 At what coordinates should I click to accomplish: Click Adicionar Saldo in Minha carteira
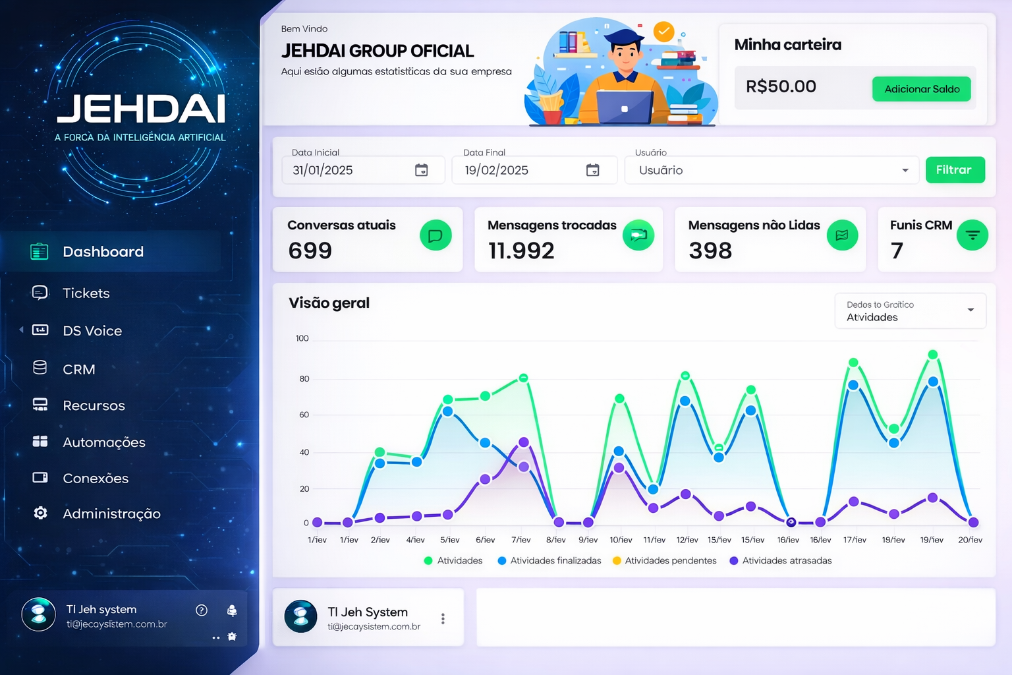921,88
